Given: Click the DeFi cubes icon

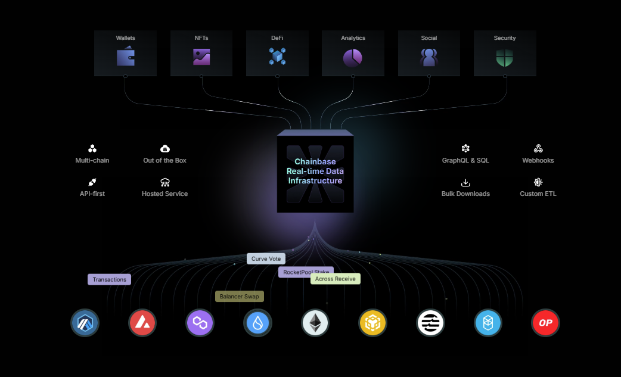Looking at the screenshot, I should click(277, 56).
